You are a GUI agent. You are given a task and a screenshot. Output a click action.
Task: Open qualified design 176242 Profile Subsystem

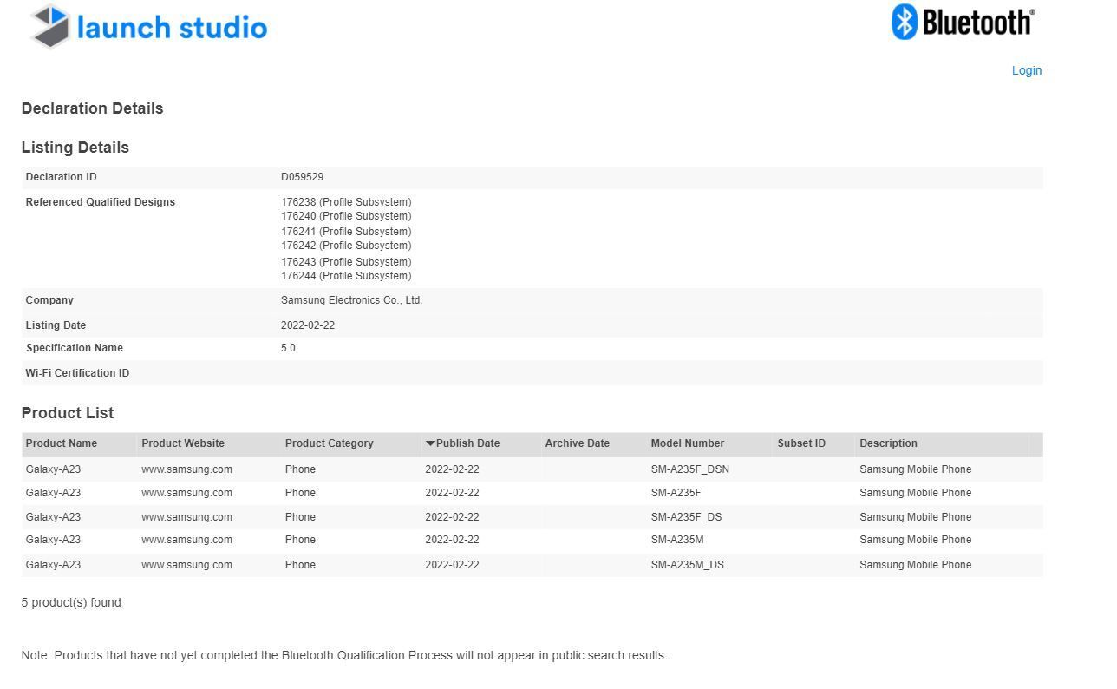346,246
